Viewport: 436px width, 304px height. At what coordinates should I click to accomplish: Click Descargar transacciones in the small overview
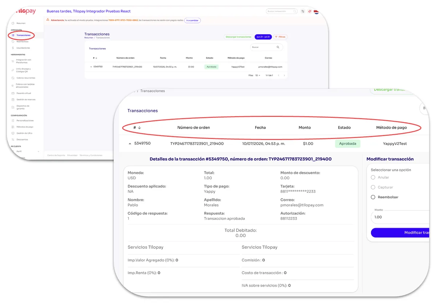[238, 37]
